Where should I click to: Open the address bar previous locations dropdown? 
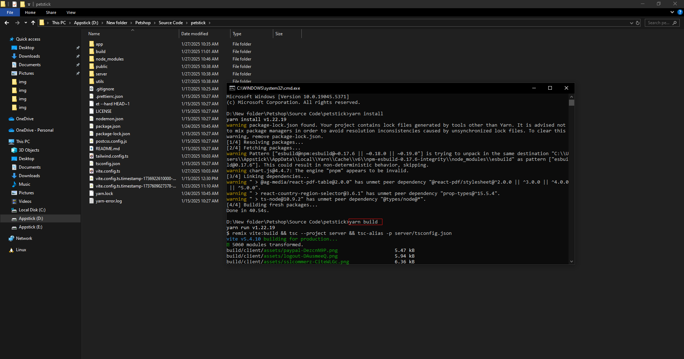click(x=631, y=23)
